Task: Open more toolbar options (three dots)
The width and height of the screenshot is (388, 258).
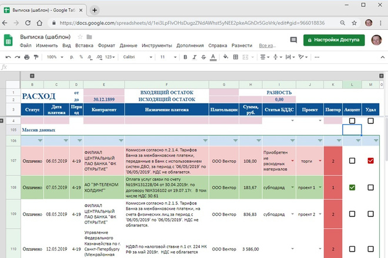Action: coord(317,57)
